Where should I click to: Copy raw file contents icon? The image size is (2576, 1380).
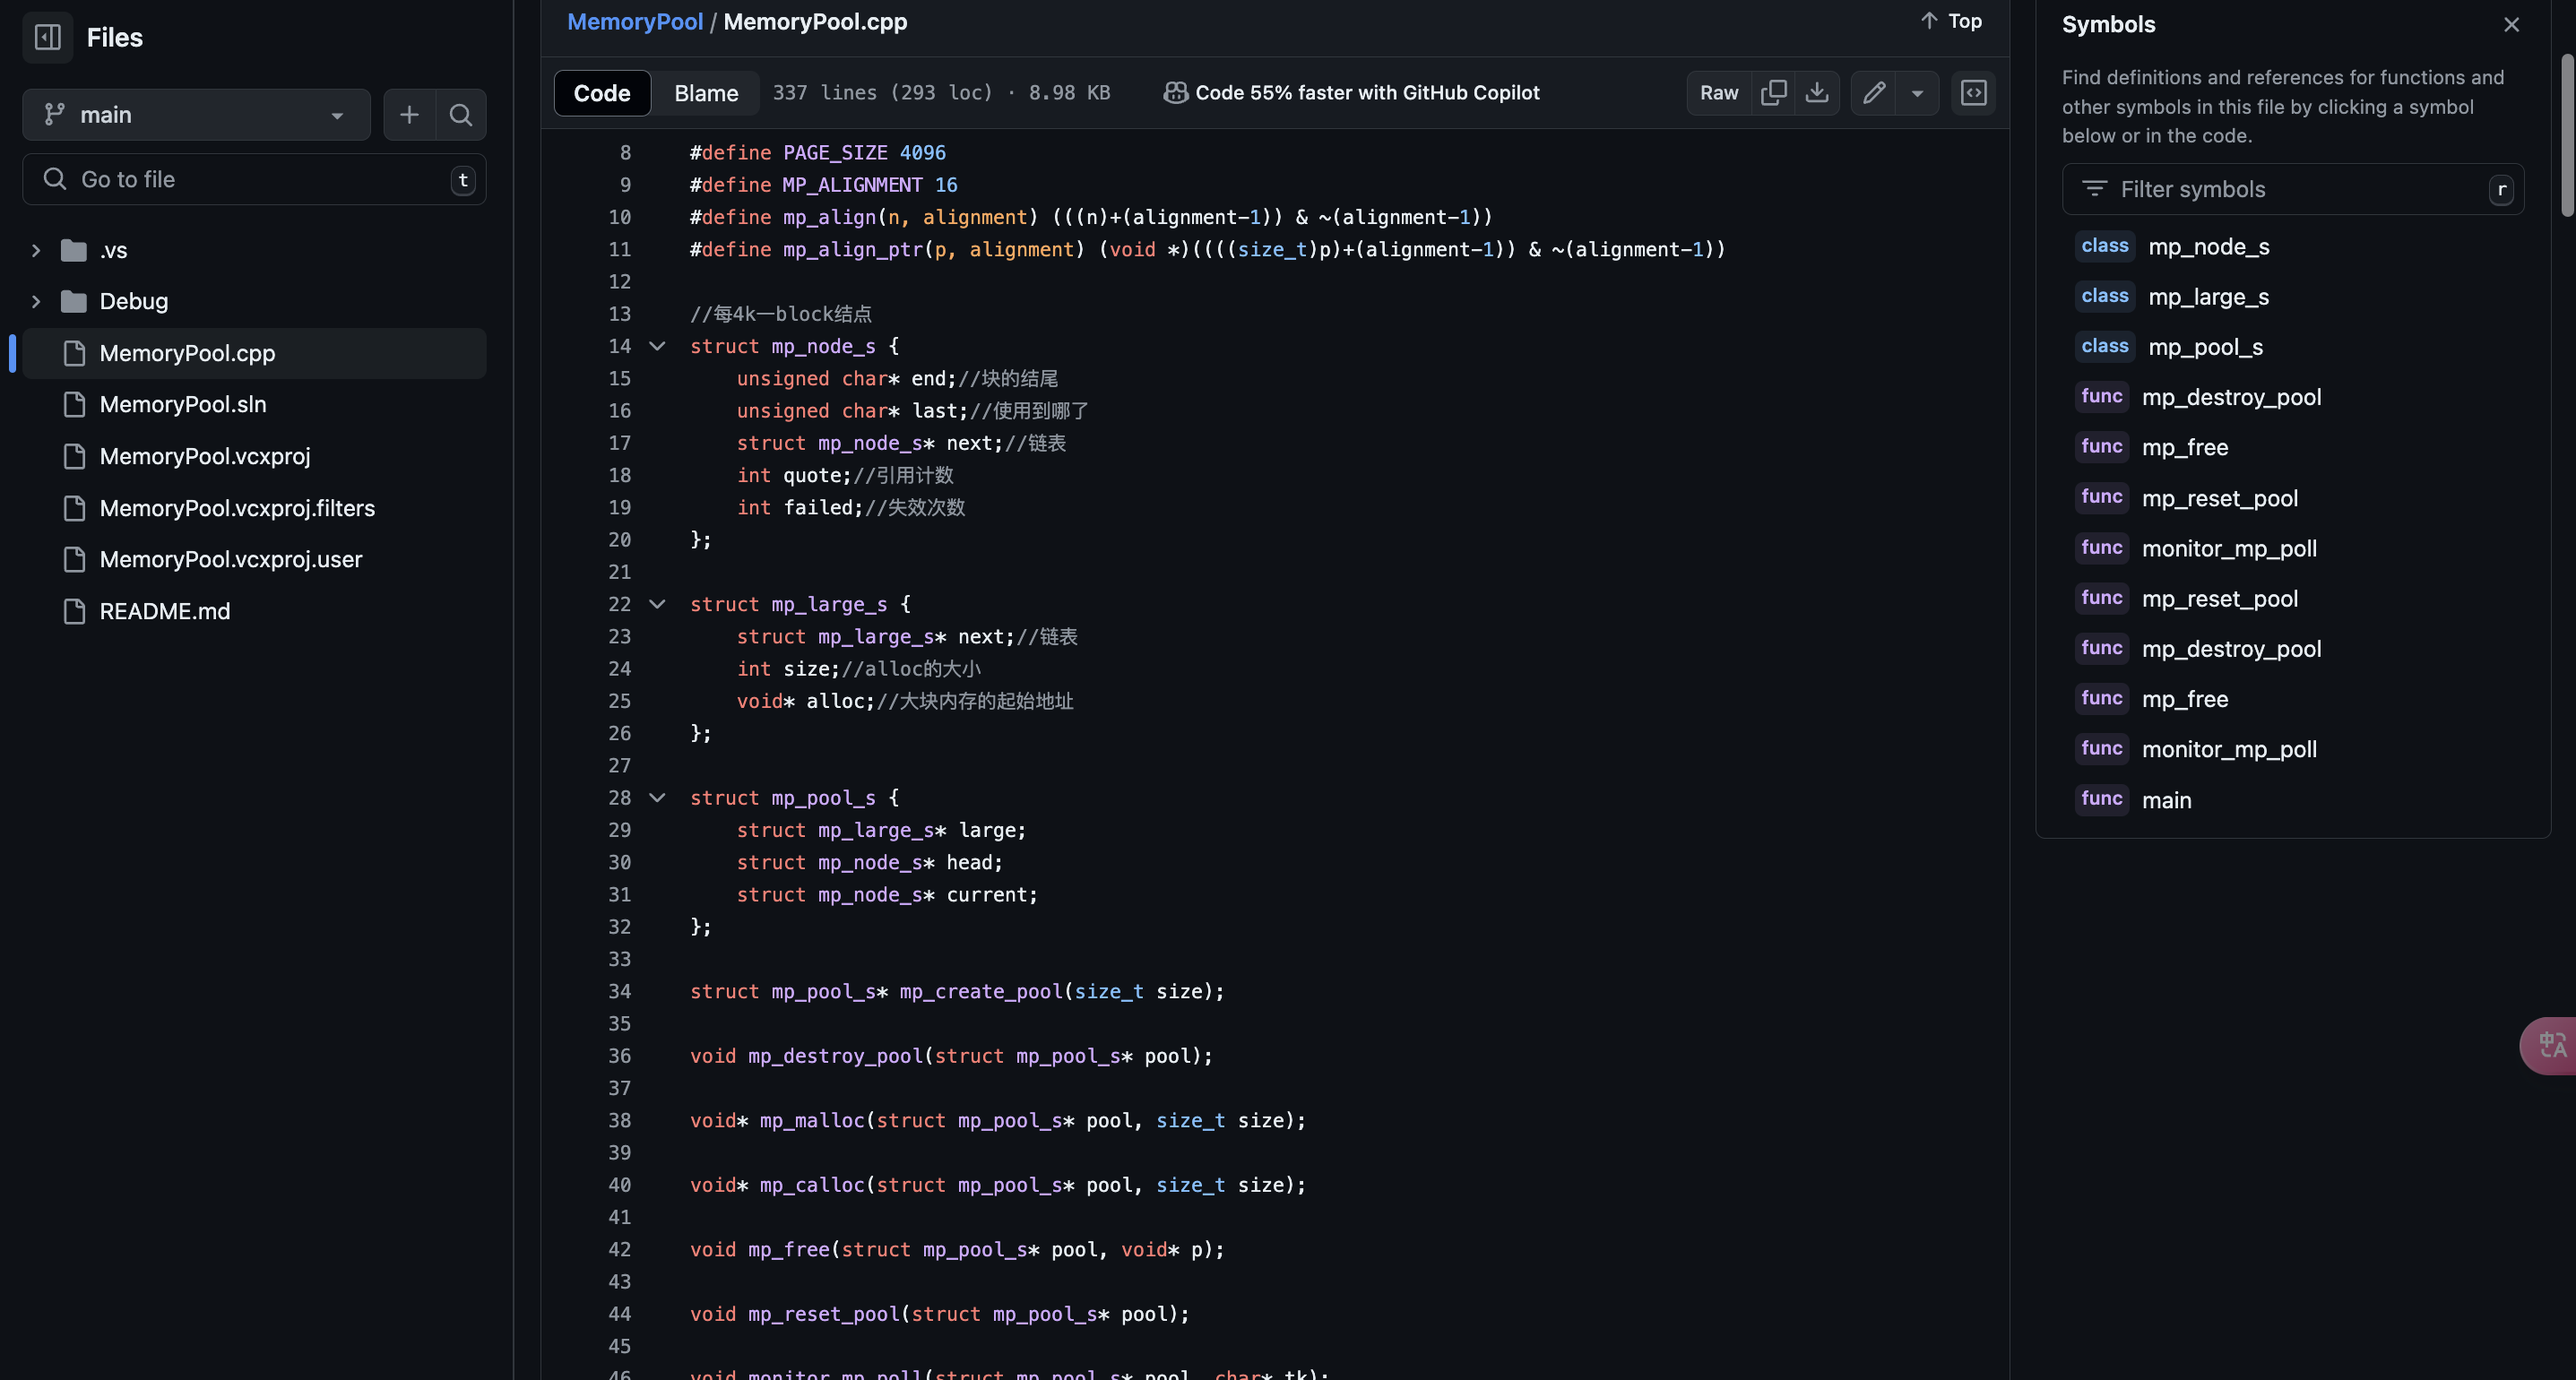pyautogui.click(x=1773, y=93)
